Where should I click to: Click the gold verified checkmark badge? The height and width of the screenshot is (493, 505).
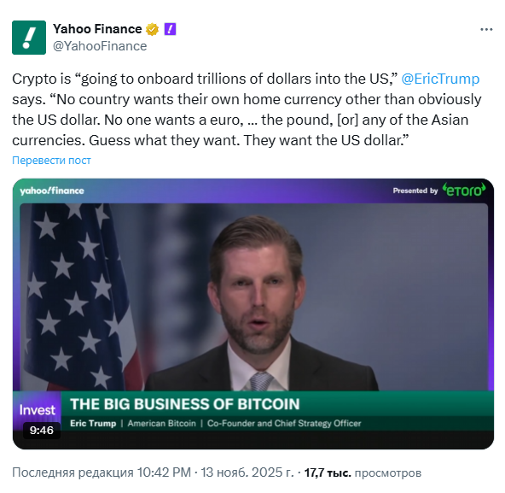(x=152, y=29)
